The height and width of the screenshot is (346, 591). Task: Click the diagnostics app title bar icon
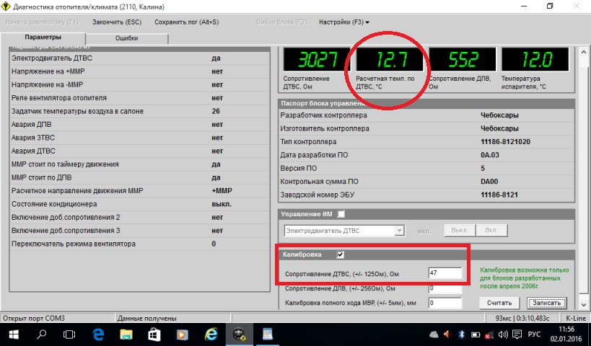pyautogui.click(x=5, y=6)
